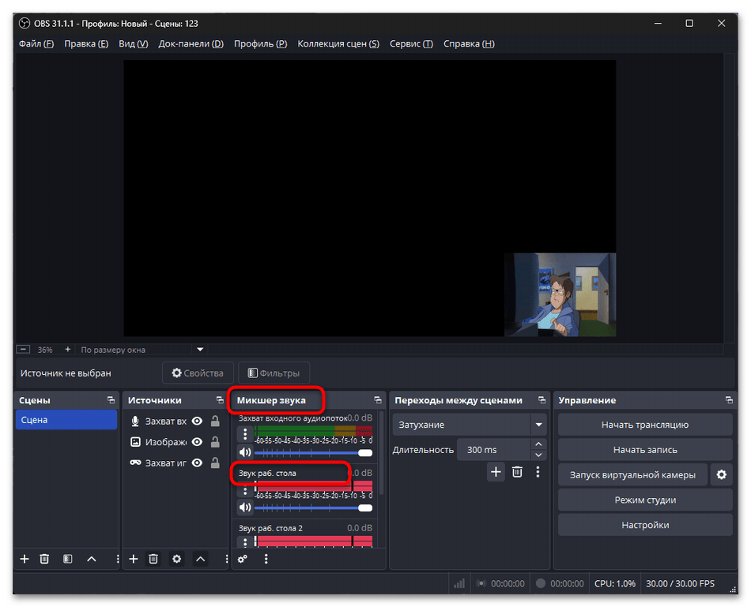Increase transition duration with up arrow
The height and width of the screenshot is (607, 751).
click(x=539, y=445)
